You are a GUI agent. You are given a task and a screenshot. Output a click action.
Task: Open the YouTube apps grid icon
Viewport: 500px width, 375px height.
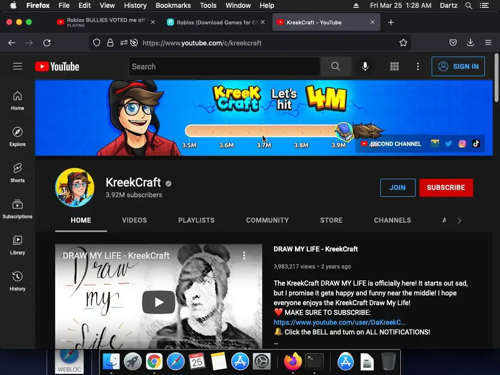[395, 66]
